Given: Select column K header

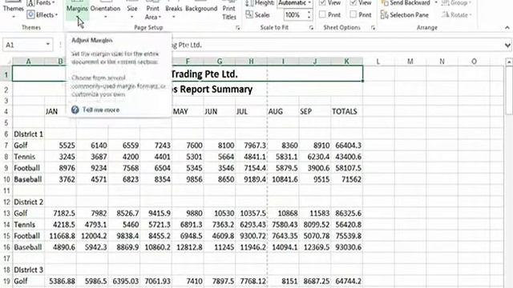Looking at the screenshot, I should pos(347,61).
